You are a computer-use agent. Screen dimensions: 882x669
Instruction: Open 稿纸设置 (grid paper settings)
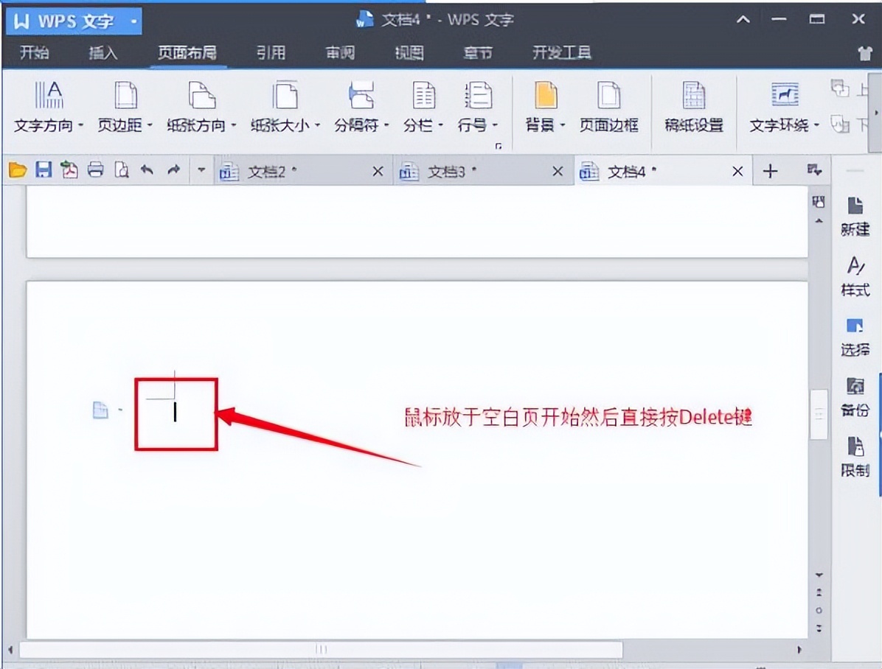click(x=693, y=107)
